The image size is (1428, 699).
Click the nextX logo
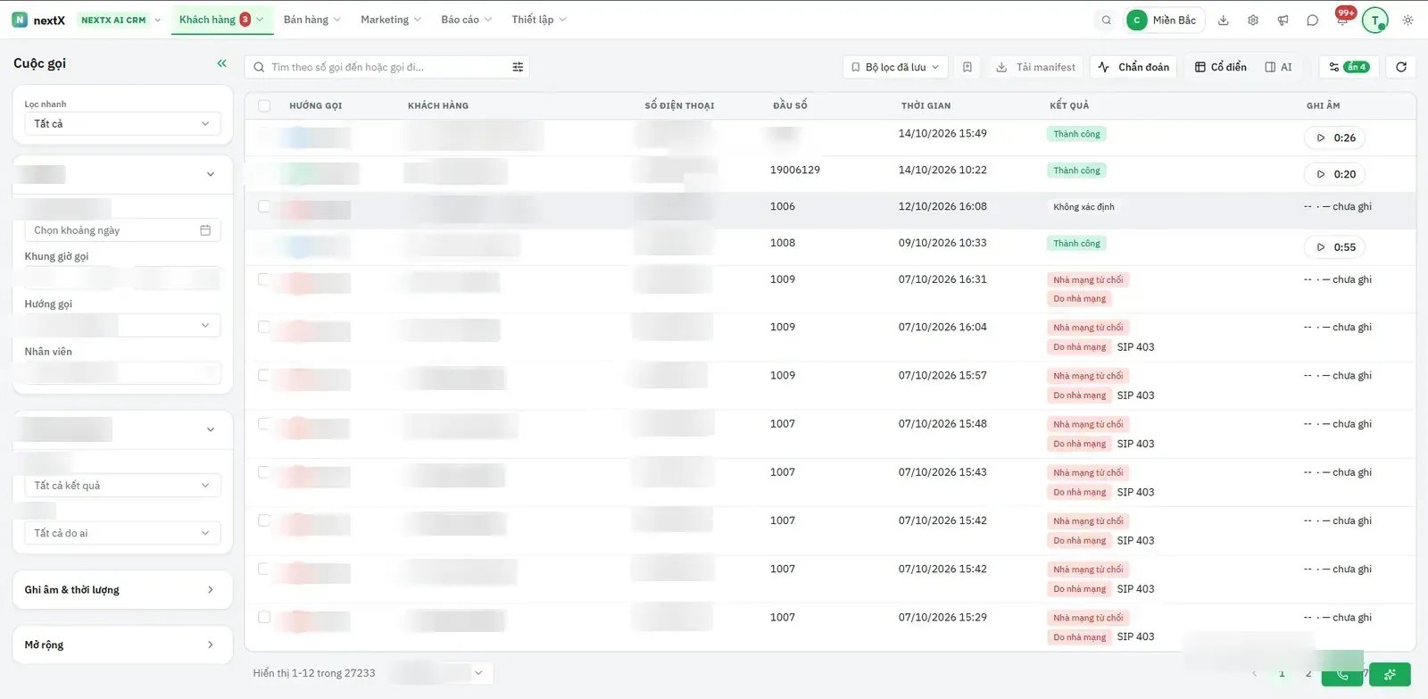coord(38,20)
